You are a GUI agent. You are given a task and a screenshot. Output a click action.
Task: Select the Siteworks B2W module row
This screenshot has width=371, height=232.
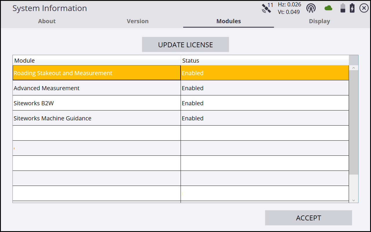(x=97, y=103)
